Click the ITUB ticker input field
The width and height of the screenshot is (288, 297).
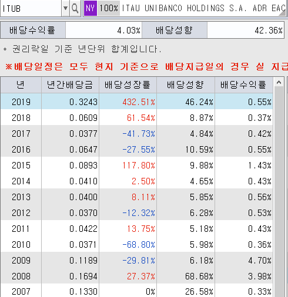[31, 8]
